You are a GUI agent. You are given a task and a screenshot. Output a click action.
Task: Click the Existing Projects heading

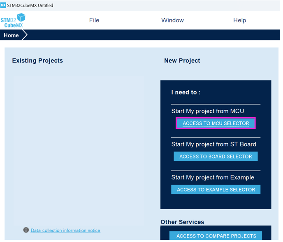(37, 60)
